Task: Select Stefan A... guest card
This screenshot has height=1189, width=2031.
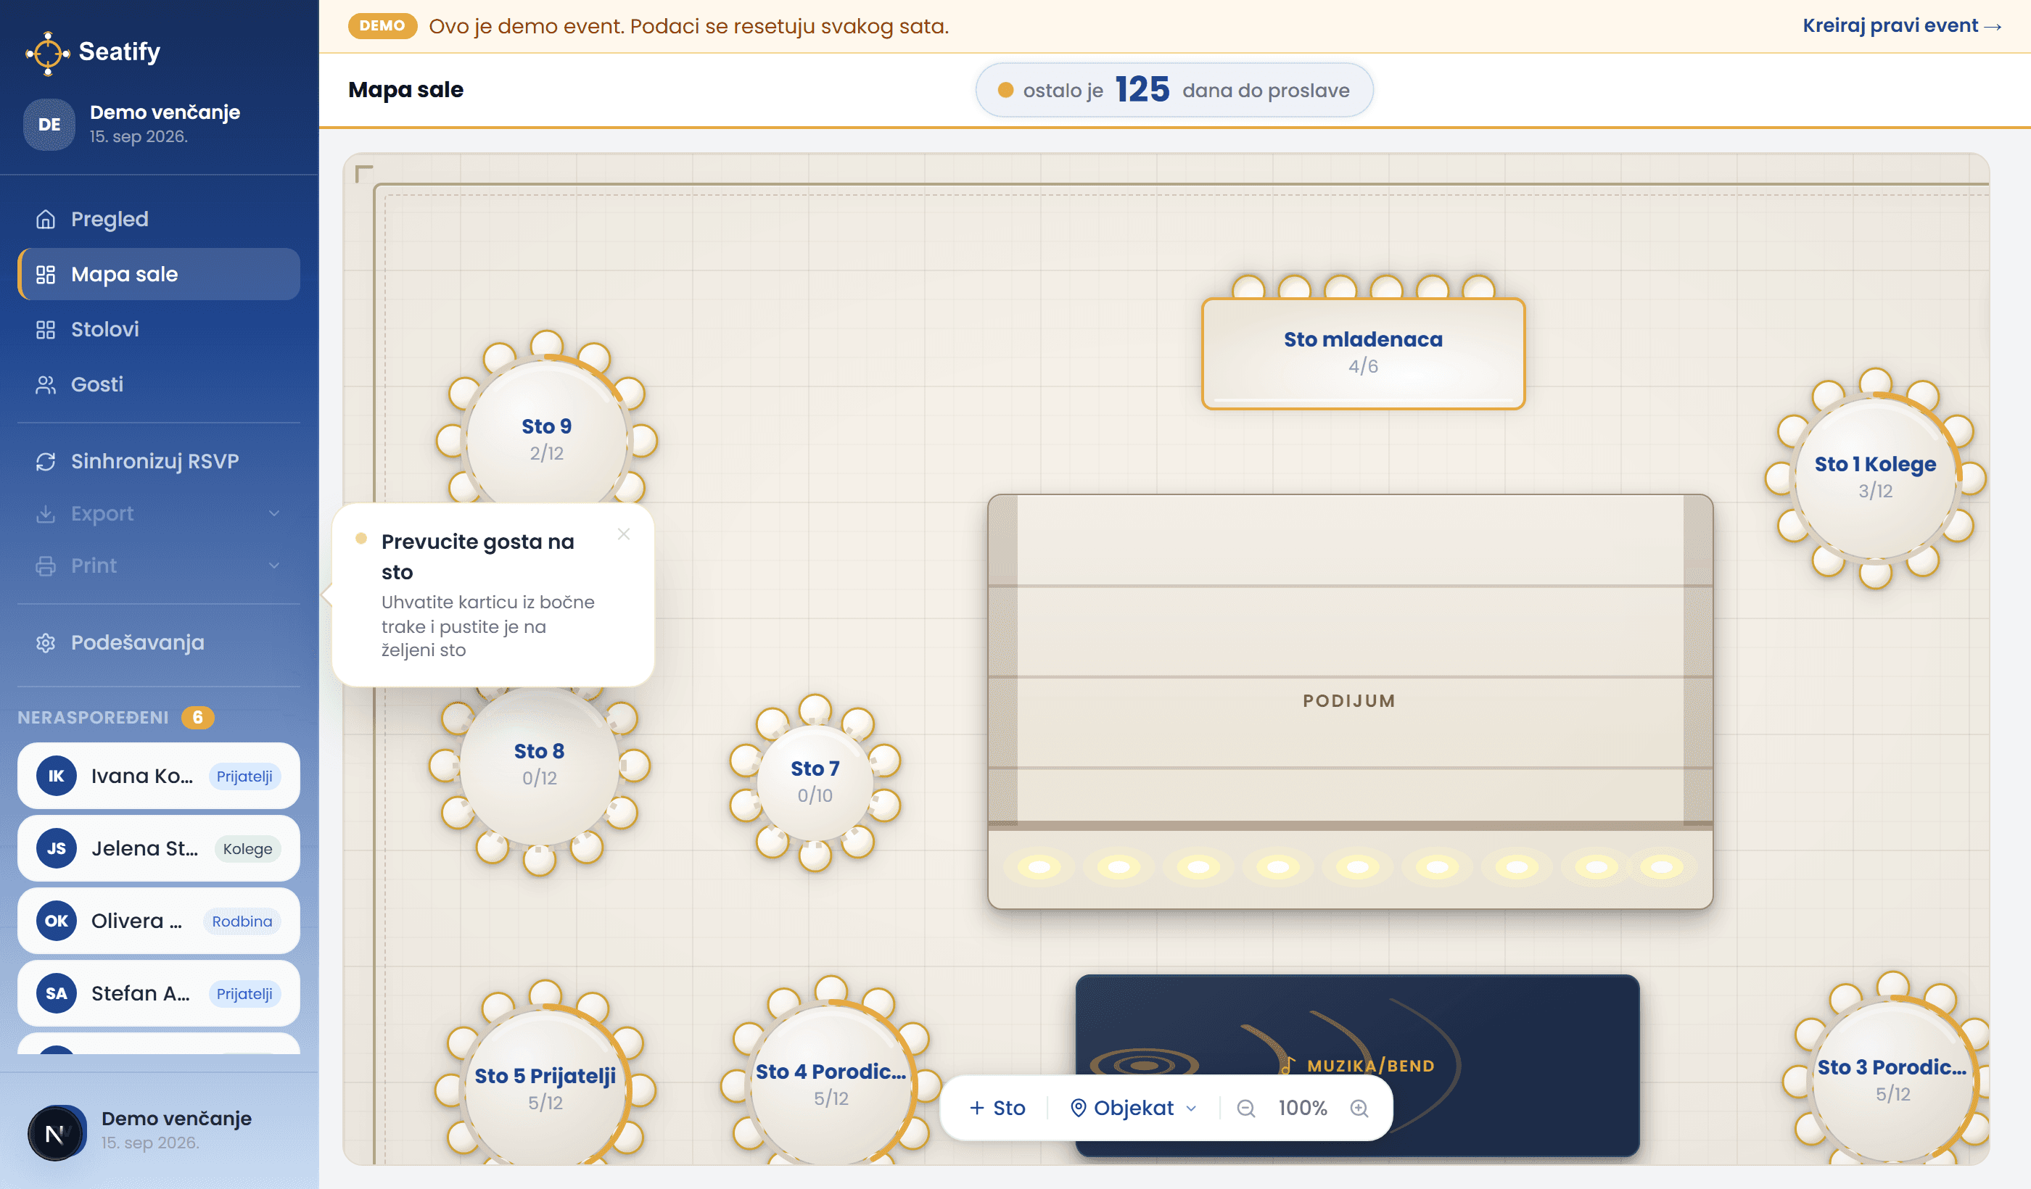Action: tap(159, 993)
